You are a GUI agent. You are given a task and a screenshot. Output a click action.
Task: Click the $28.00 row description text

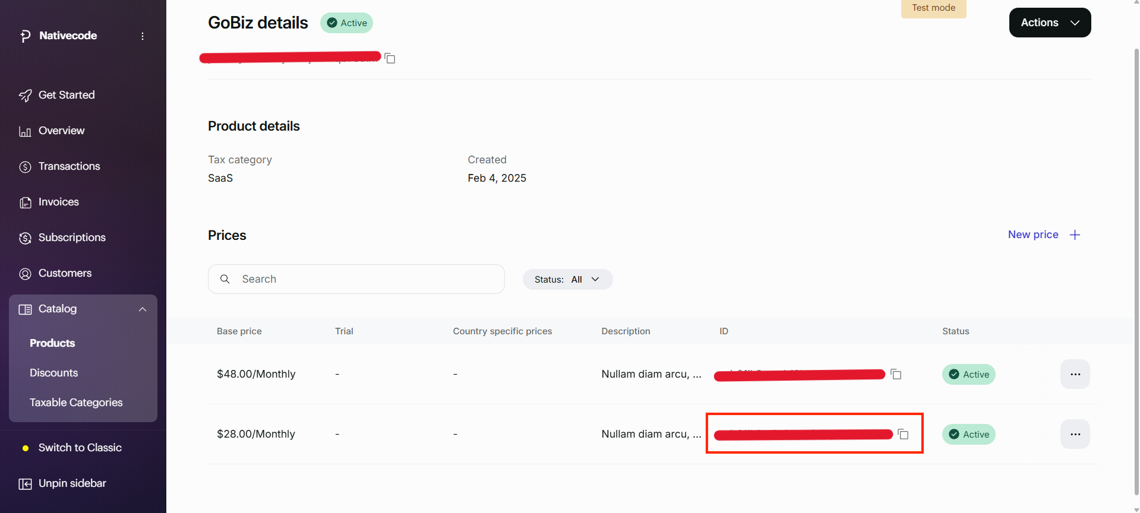click(651, 434)
